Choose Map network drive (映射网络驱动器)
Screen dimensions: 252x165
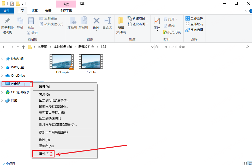(64, 107)
